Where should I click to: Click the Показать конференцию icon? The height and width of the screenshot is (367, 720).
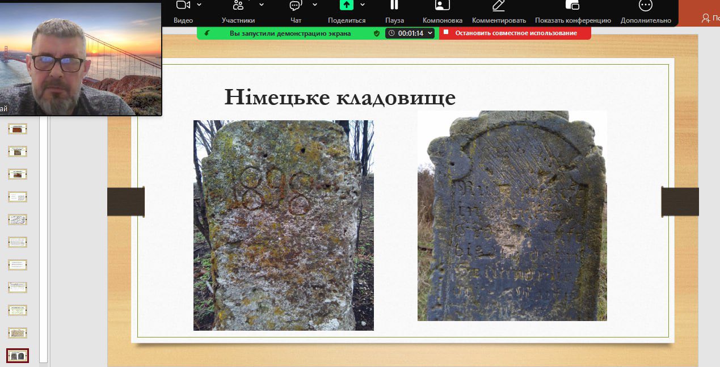[572, 6]
